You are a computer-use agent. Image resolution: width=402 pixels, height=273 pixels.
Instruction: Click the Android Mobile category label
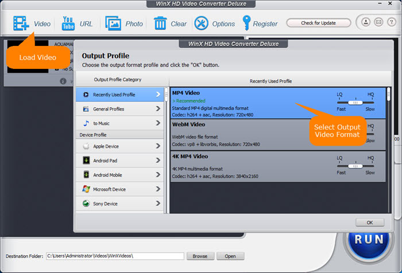pos(107,175)
